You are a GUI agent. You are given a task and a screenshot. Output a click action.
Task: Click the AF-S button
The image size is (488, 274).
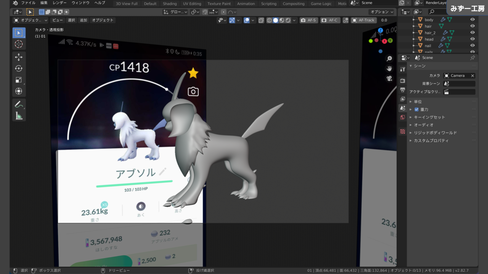pyautogui.click(x=309, y=20)
